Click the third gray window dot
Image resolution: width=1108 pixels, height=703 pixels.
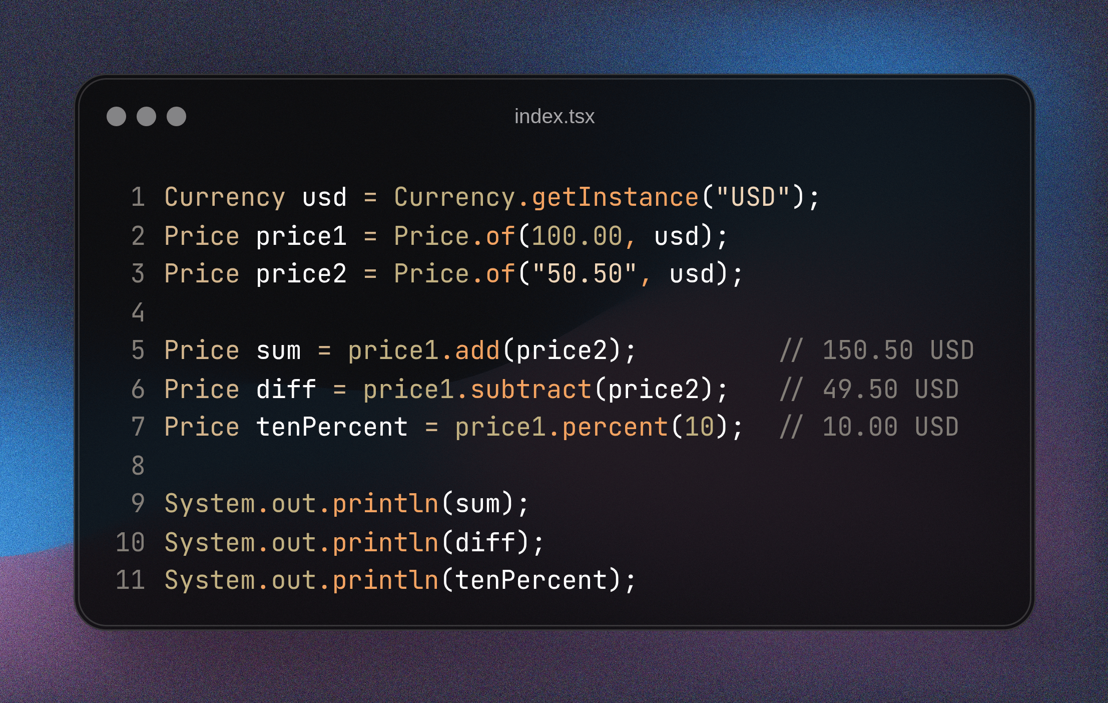176,117
